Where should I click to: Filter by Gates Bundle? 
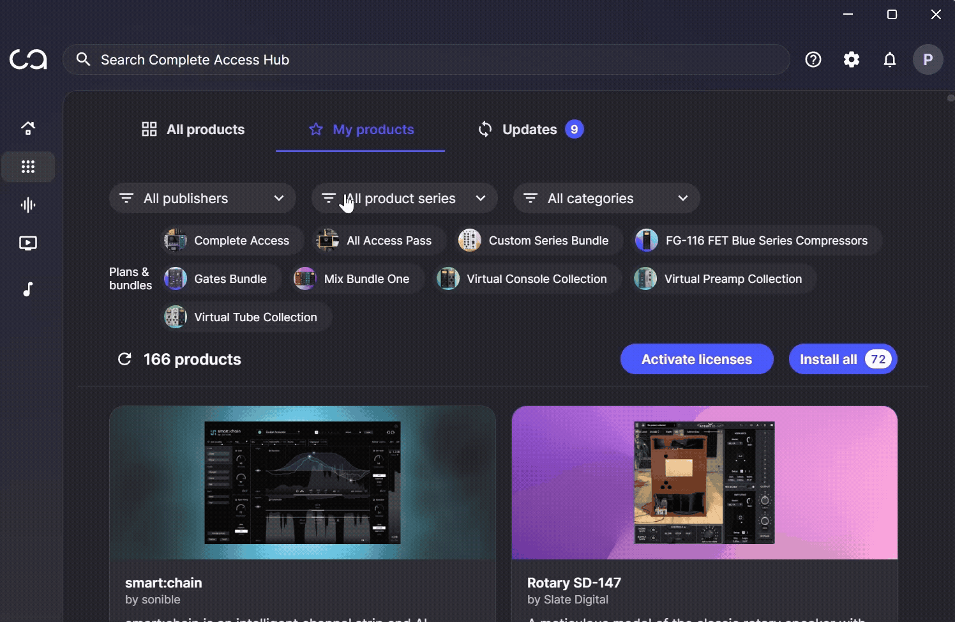point(221,278)
